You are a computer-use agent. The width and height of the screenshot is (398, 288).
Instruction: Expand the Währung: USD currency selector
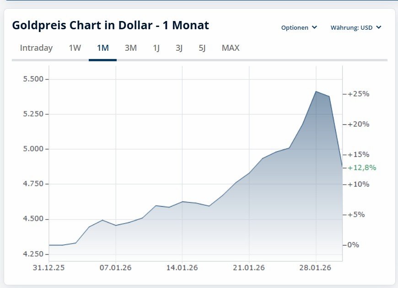tap(355, 27)
